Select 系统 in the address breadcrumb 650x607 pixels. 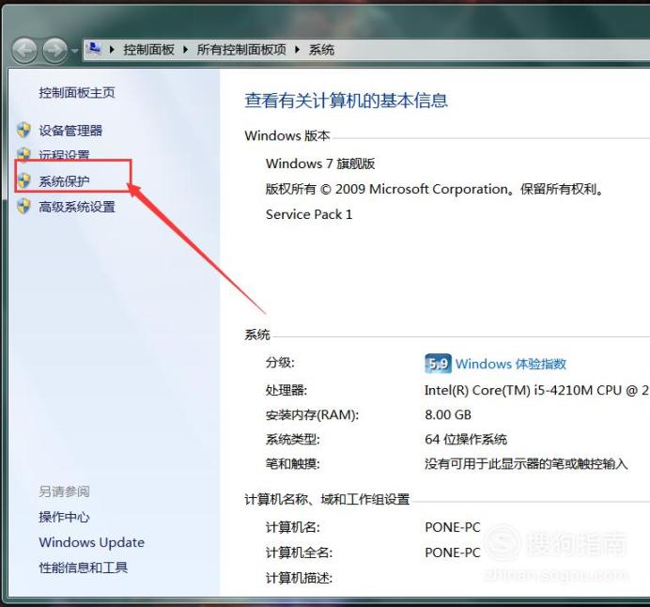point(321,50)
